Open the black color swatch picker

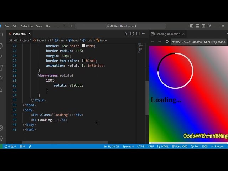[x=84, y=61]
